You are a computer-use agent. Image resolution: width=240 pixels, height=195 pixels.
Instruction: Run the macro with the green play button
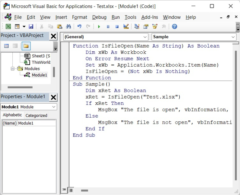[x=99, y=26]
